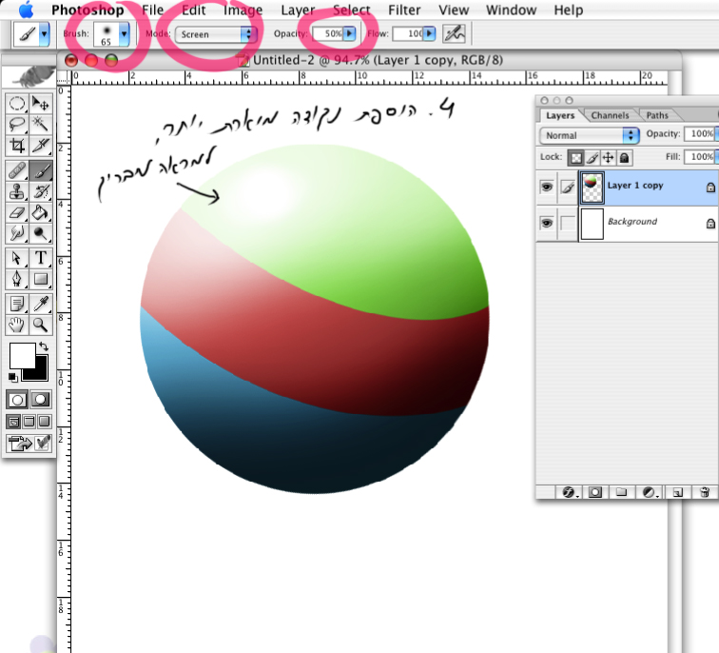Select the Eraser tool
719x653 pixels.
(17, 213)
